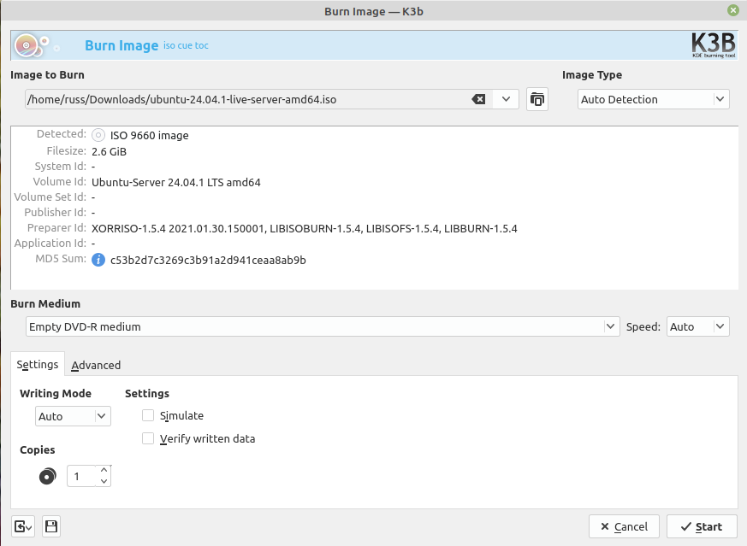Enable Verify written data
The image size is (747, 546).
[x=148, y=438]
